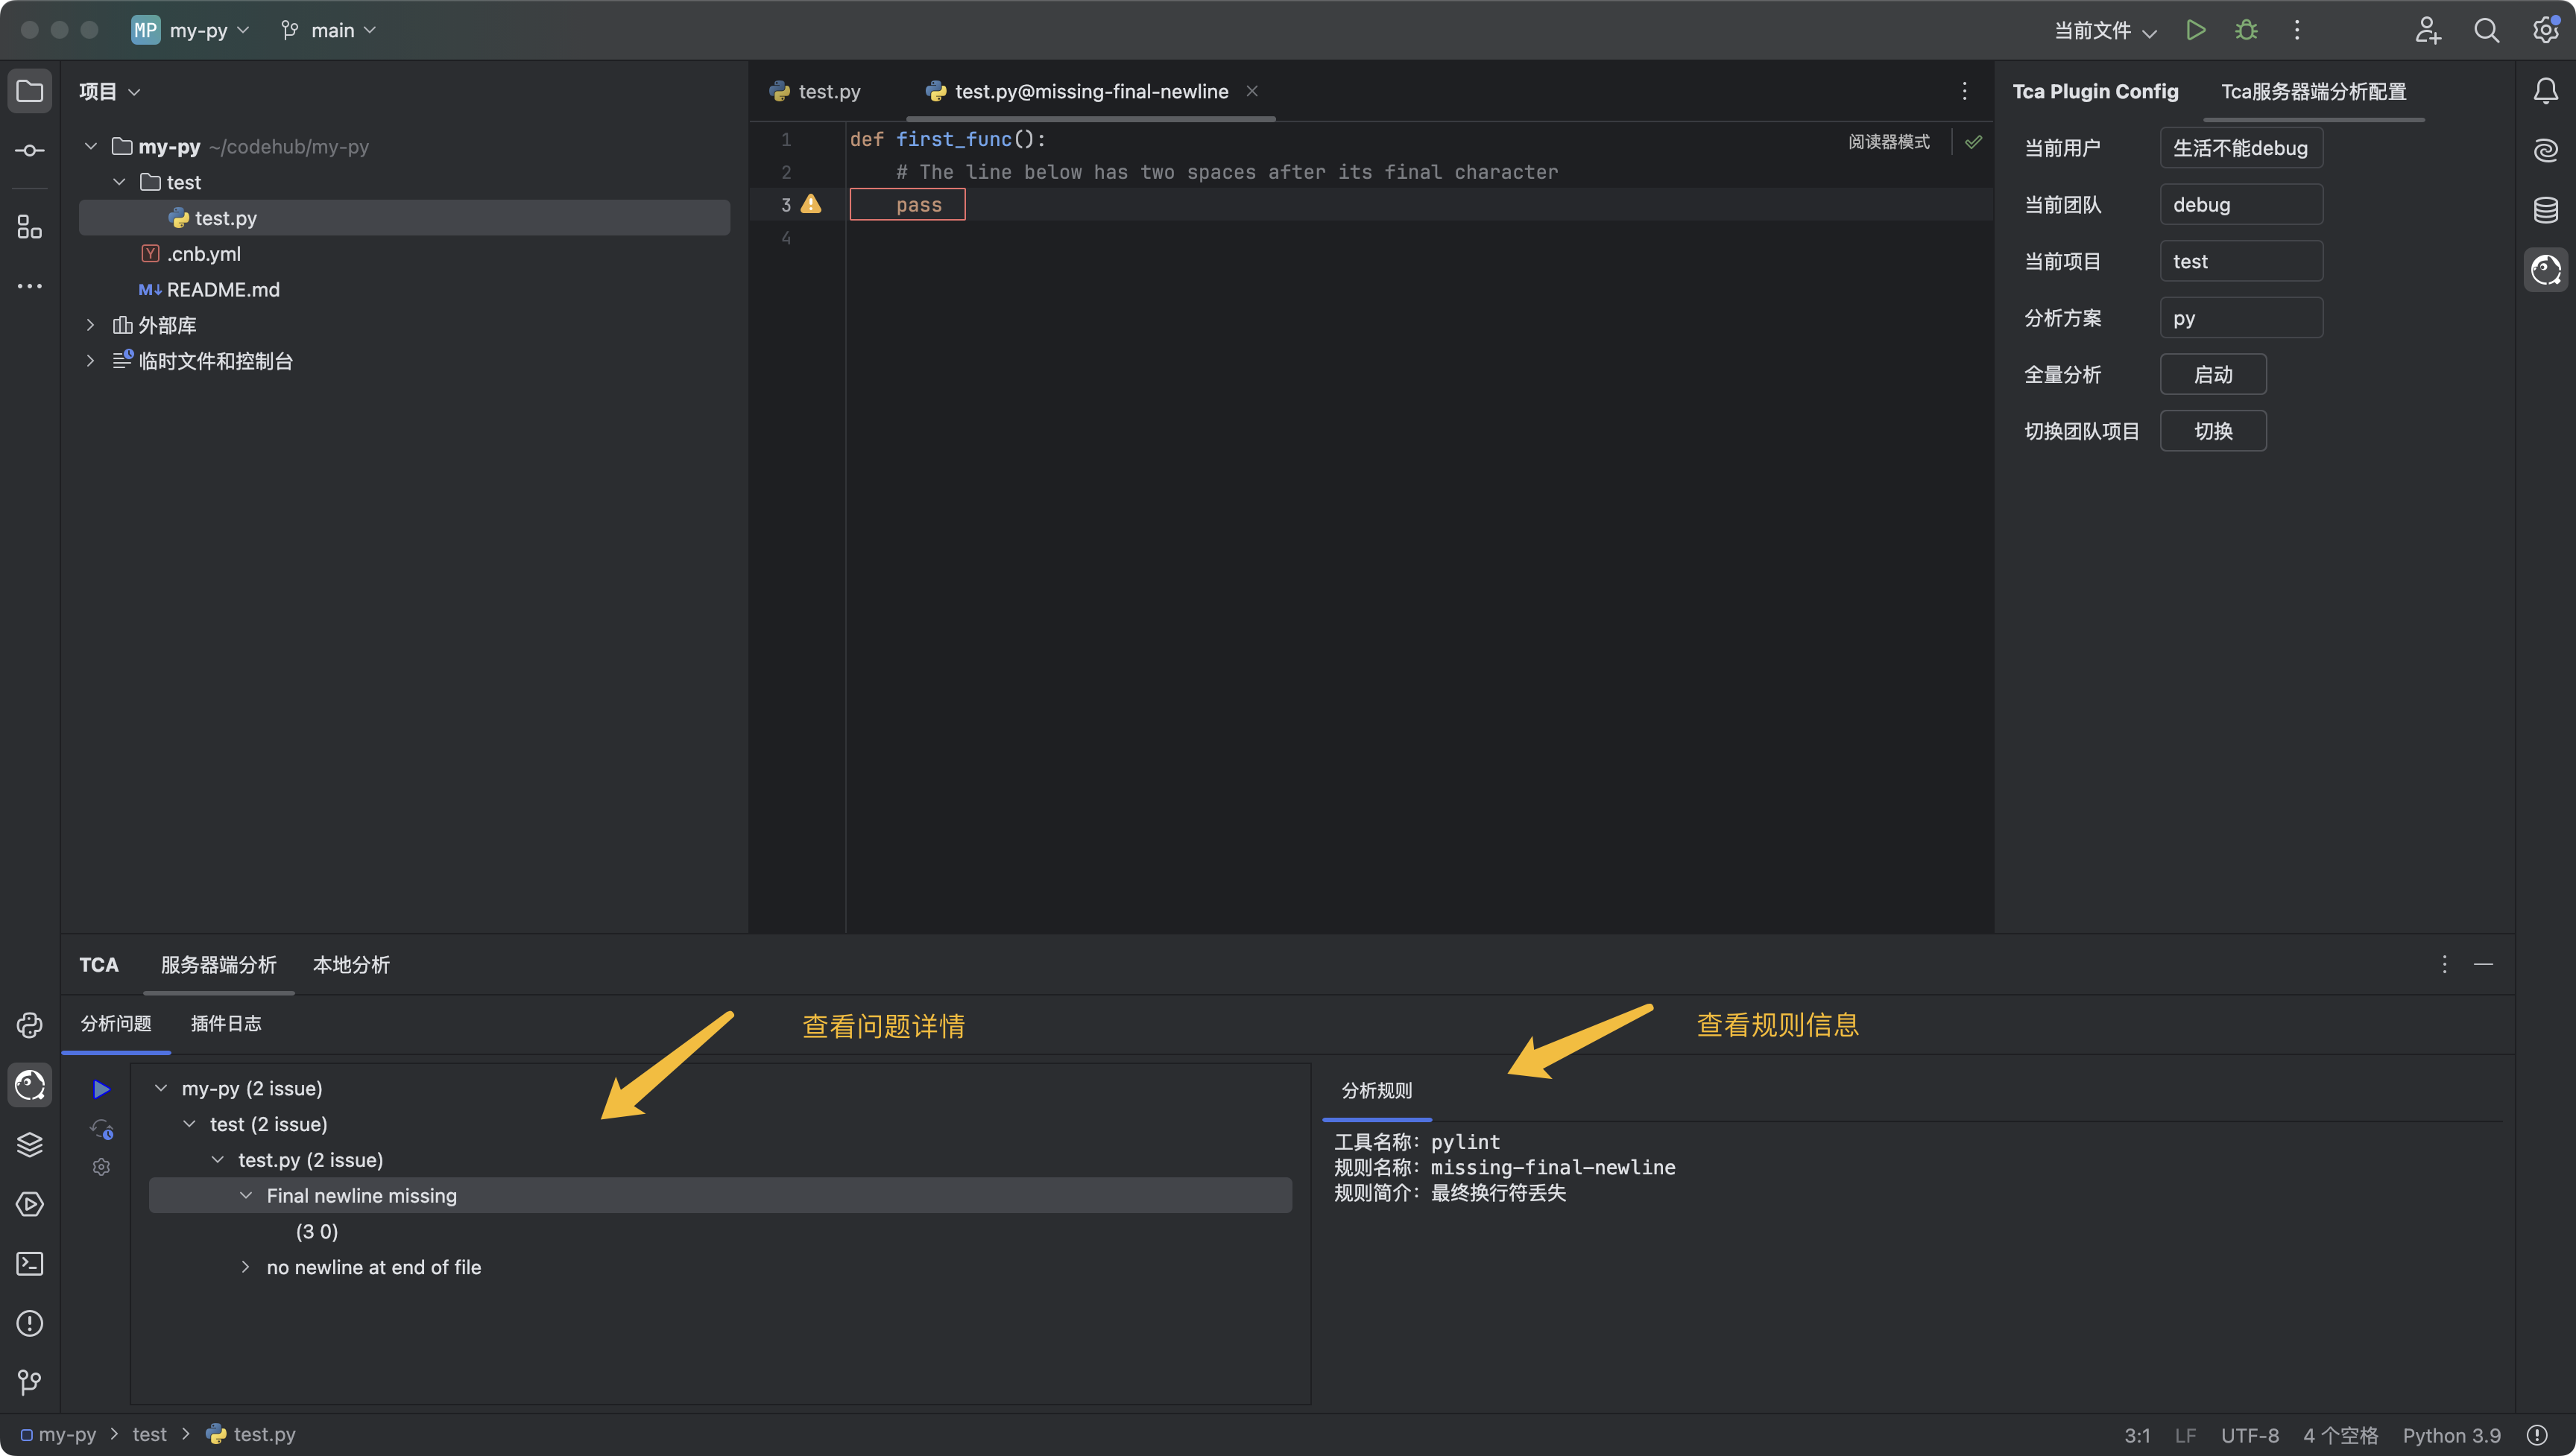The image size is (2576, 1456).
Task: Collapse the test folder in project tree
Action: point(119,182)
